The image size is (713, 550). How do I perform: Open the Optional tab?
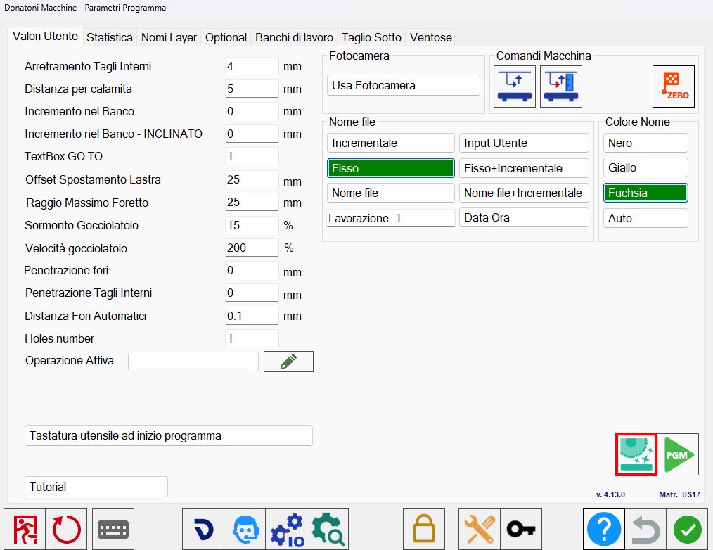226,37
